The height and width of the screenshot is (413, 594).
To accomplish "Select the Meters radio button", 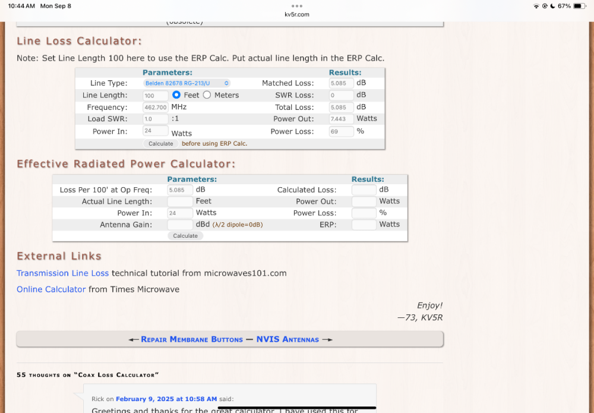I will click(207, 95).
